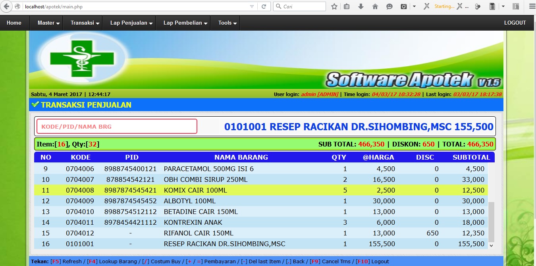Viewport: 536px width, 266px height.
Task: Click the smiley feedback icon in the toolbar
Action: pos(389,6)
